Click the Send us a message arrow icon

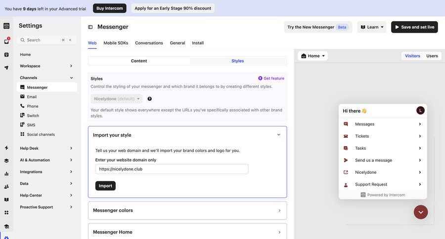[346, 160]
